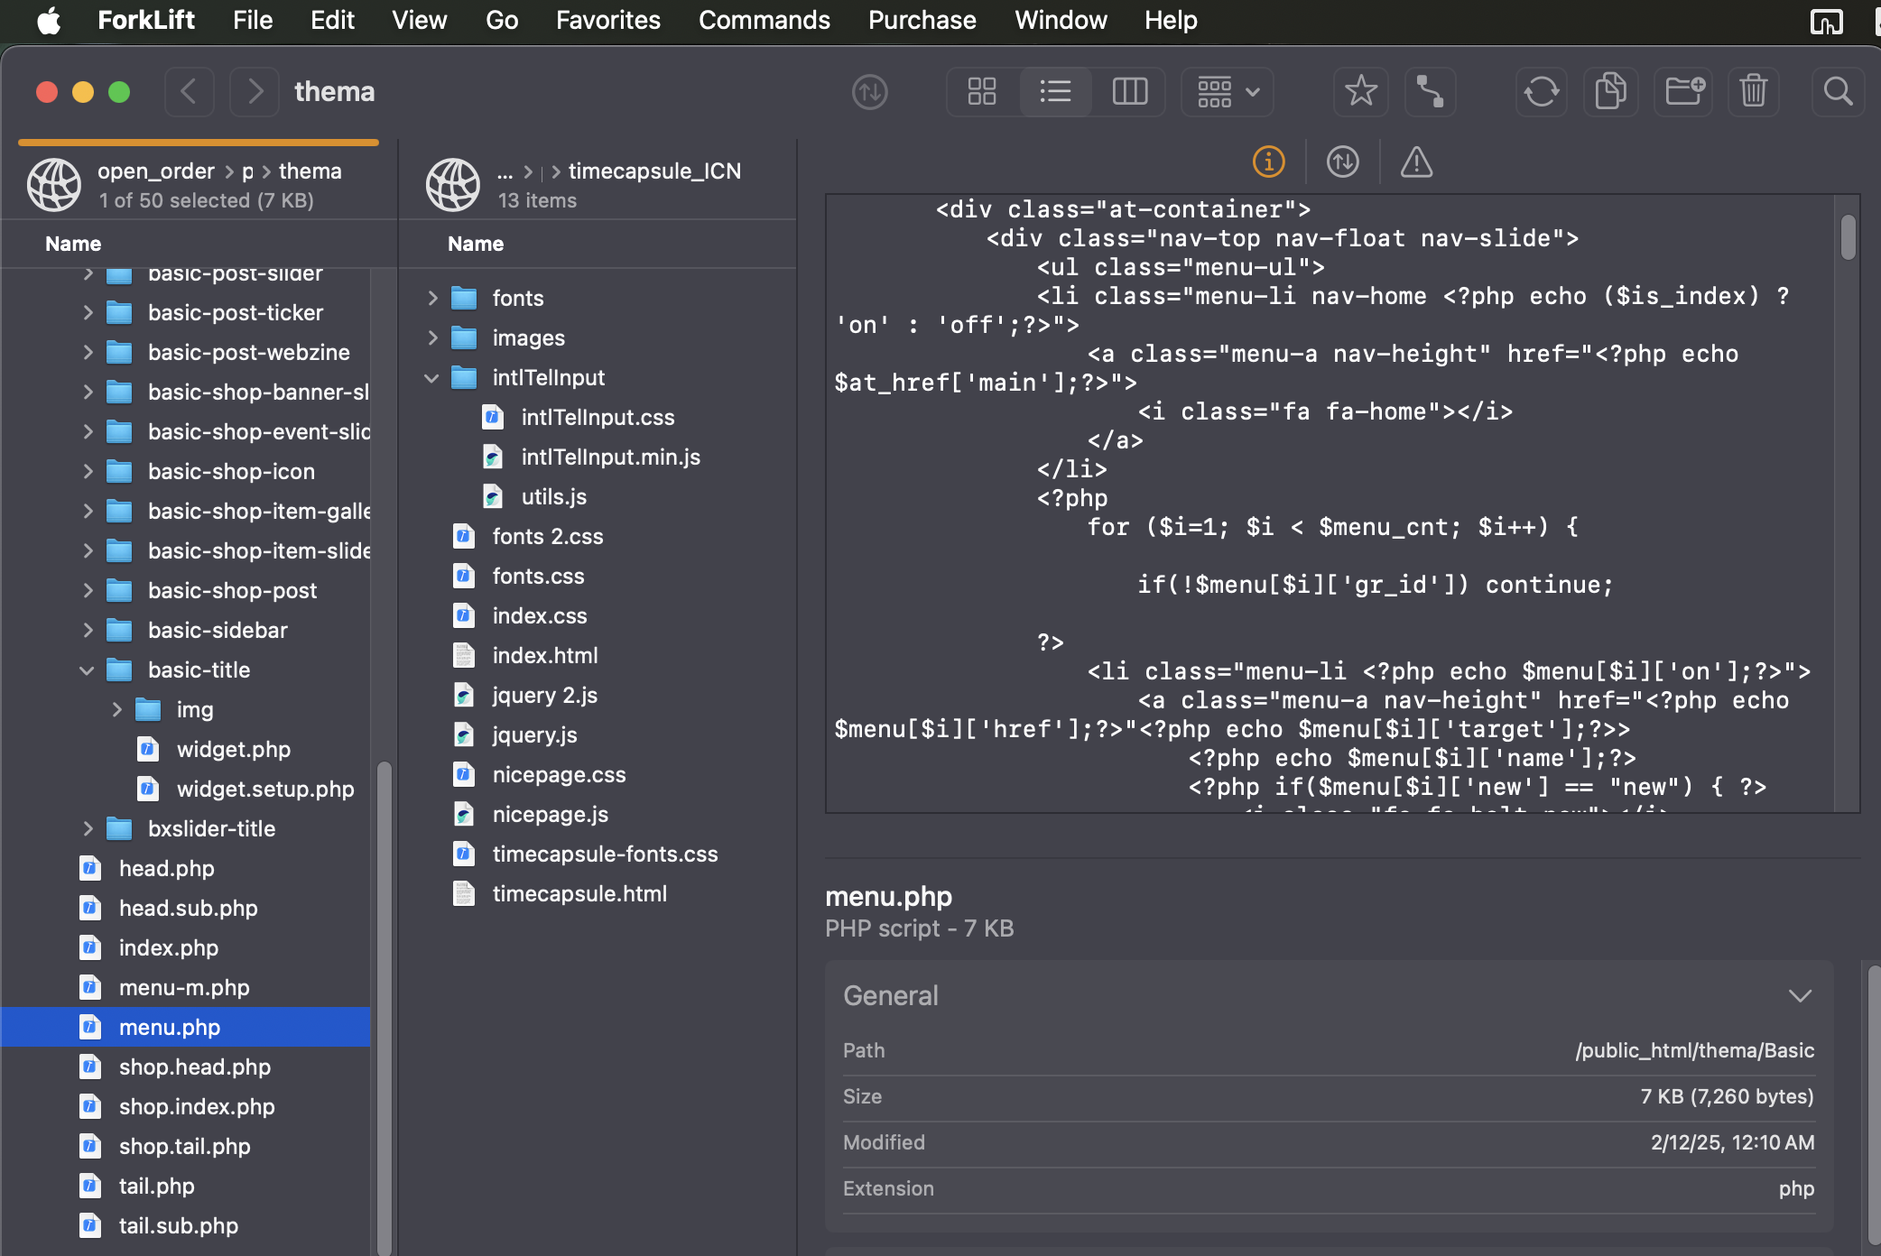Select the Info inspector tab

1268,162
